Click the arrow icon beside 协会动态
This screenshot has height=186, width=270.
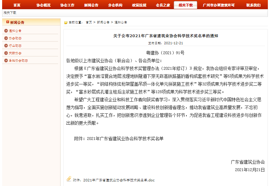point(6,38)
